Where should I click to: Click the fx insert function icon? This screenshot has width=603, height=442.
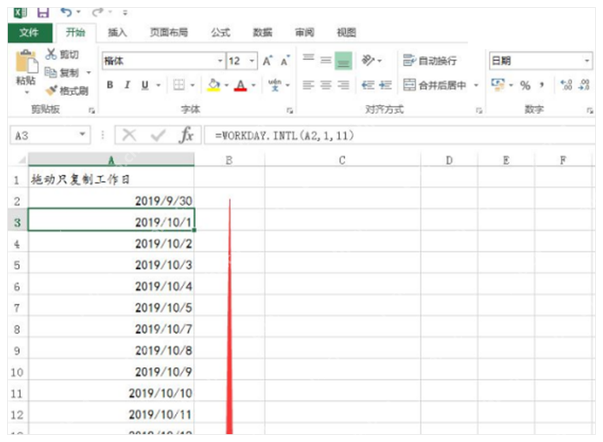point(186,135)
